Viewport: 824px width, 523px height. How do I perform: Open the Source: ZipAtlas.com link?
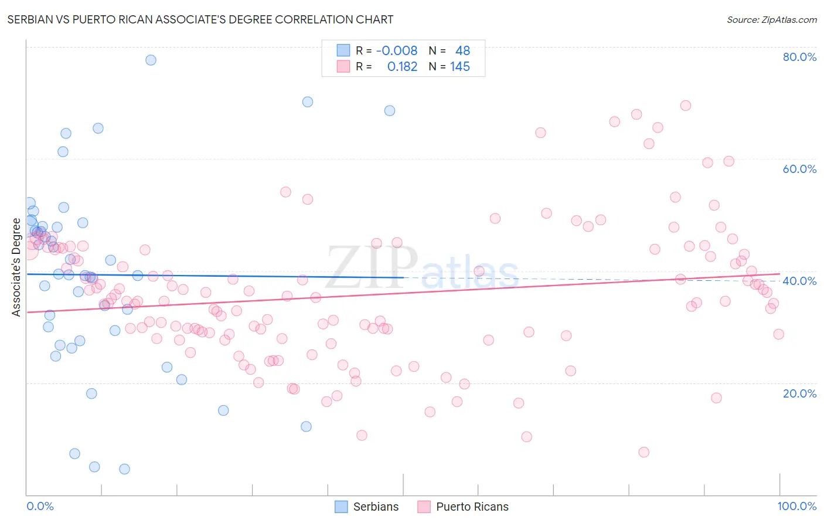pyautogui.click(x=772, y=19)
